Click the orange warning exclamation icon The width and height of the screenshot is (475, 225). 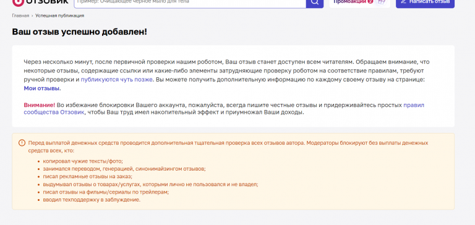click(x=22, y=143)
